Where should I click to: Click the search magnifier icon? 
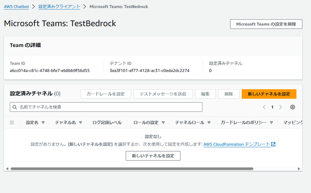[x=14, y=107]
